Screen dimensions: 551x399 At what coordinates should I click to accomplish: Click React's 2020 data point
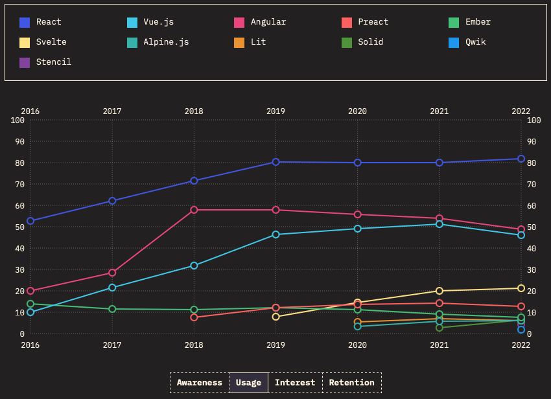(x=357, y=163)
